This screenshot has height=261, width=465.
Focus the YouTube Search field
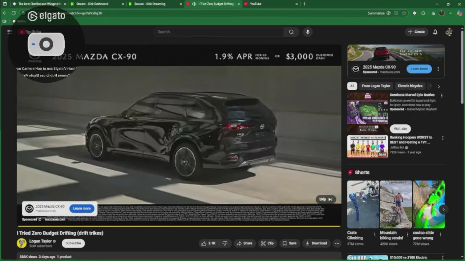pyautogui.click(x=219, y=32)
